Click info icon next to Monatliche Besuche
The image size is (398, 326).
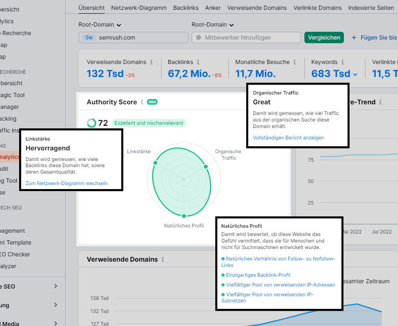coord(295,62)
